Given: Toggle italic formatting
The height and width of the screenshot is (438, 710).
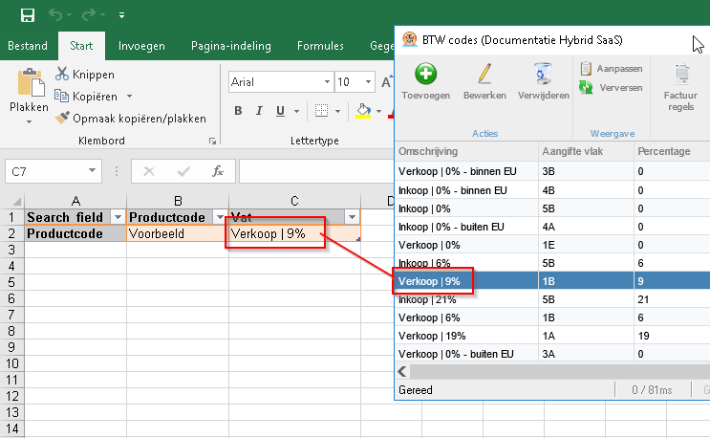Looking at the screenshot, I should coord(262,111).
